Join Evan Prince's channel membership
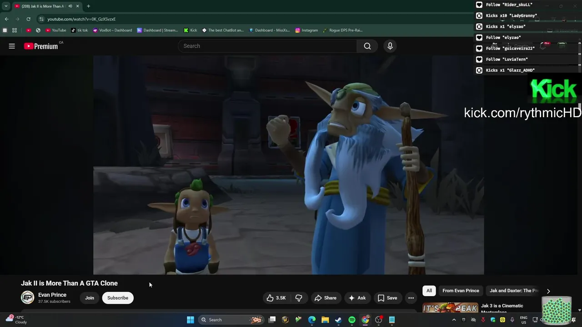The height and width of the screenshot is (327, 582). 90,298
